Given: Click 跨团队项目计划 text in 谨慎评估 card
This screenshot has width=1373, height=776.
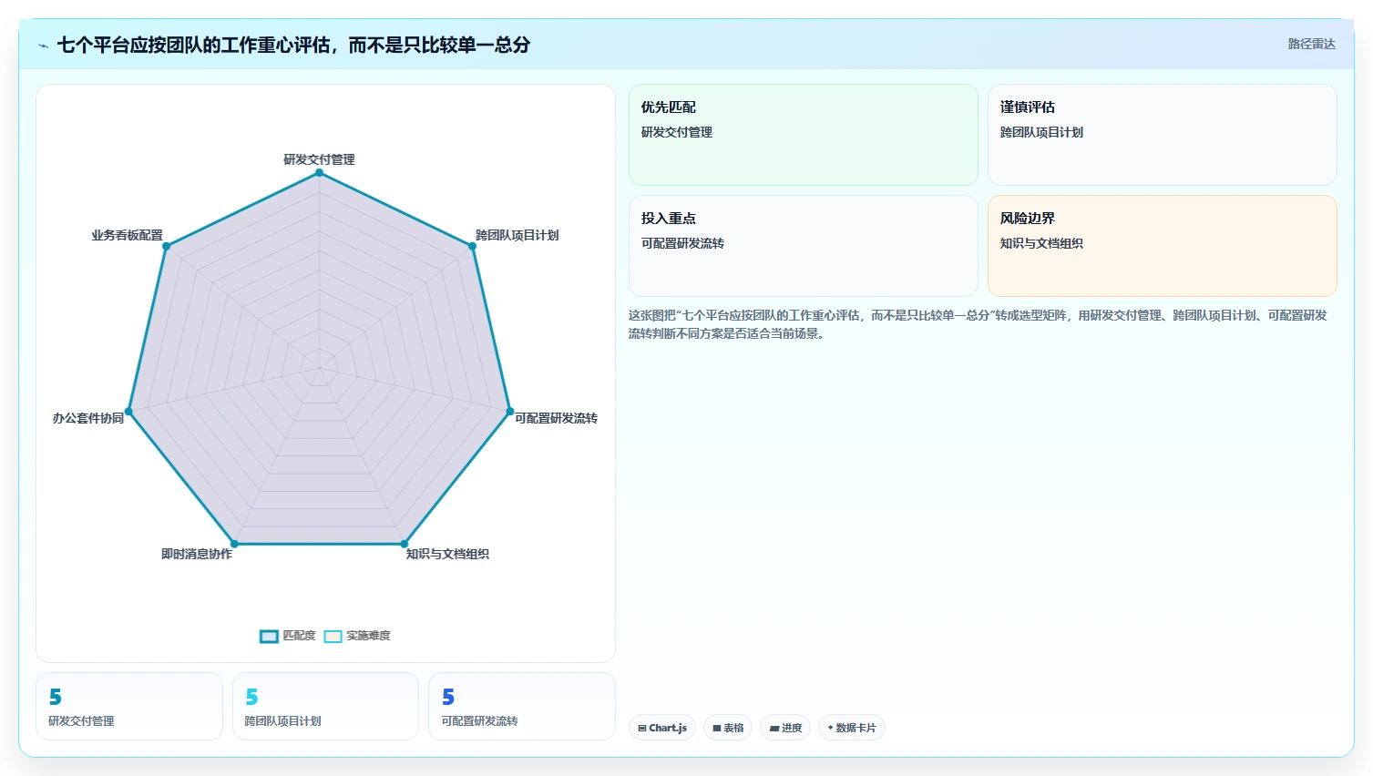Looking at the screenshot, I should click(x=1041, y=132).
